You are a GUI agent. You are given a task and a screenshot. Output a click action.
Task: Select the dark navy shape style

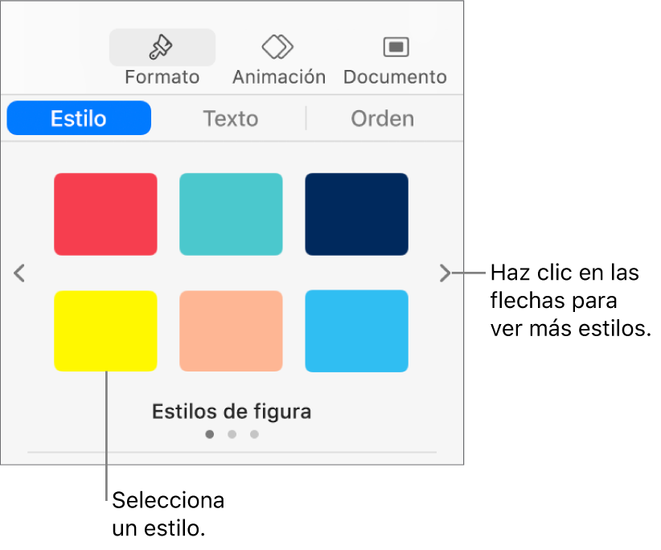click(x=356, y=215)
